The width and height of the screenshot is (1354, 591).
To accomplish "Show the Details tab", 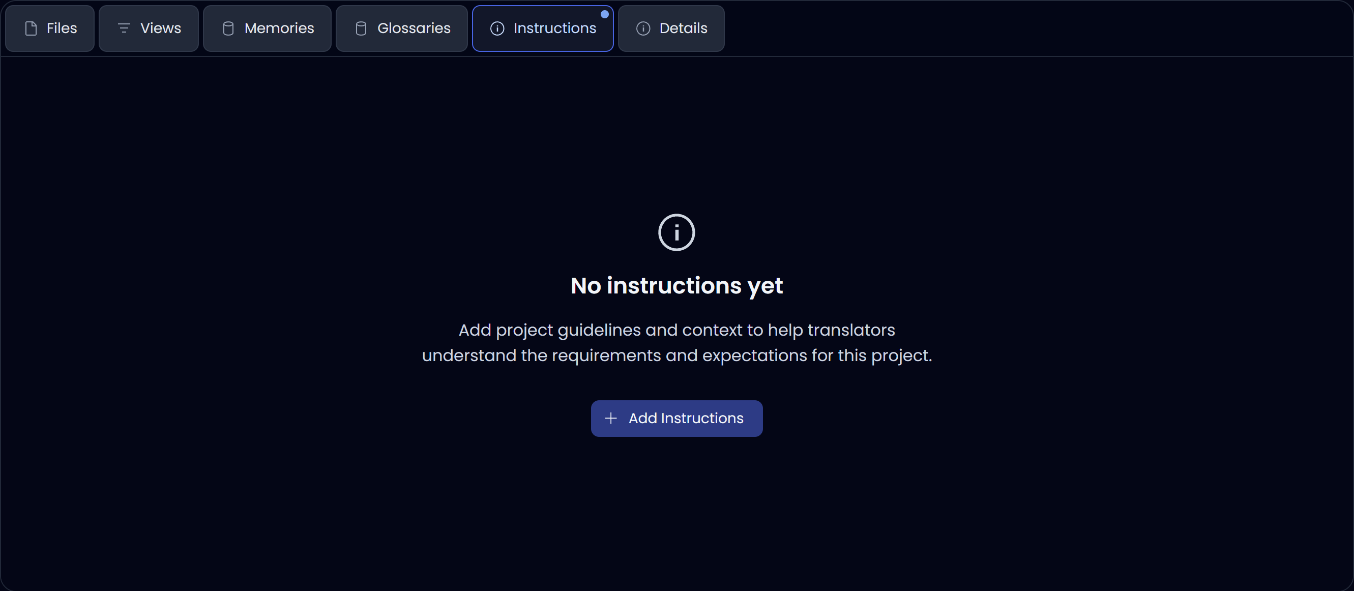I will point(683,28).
